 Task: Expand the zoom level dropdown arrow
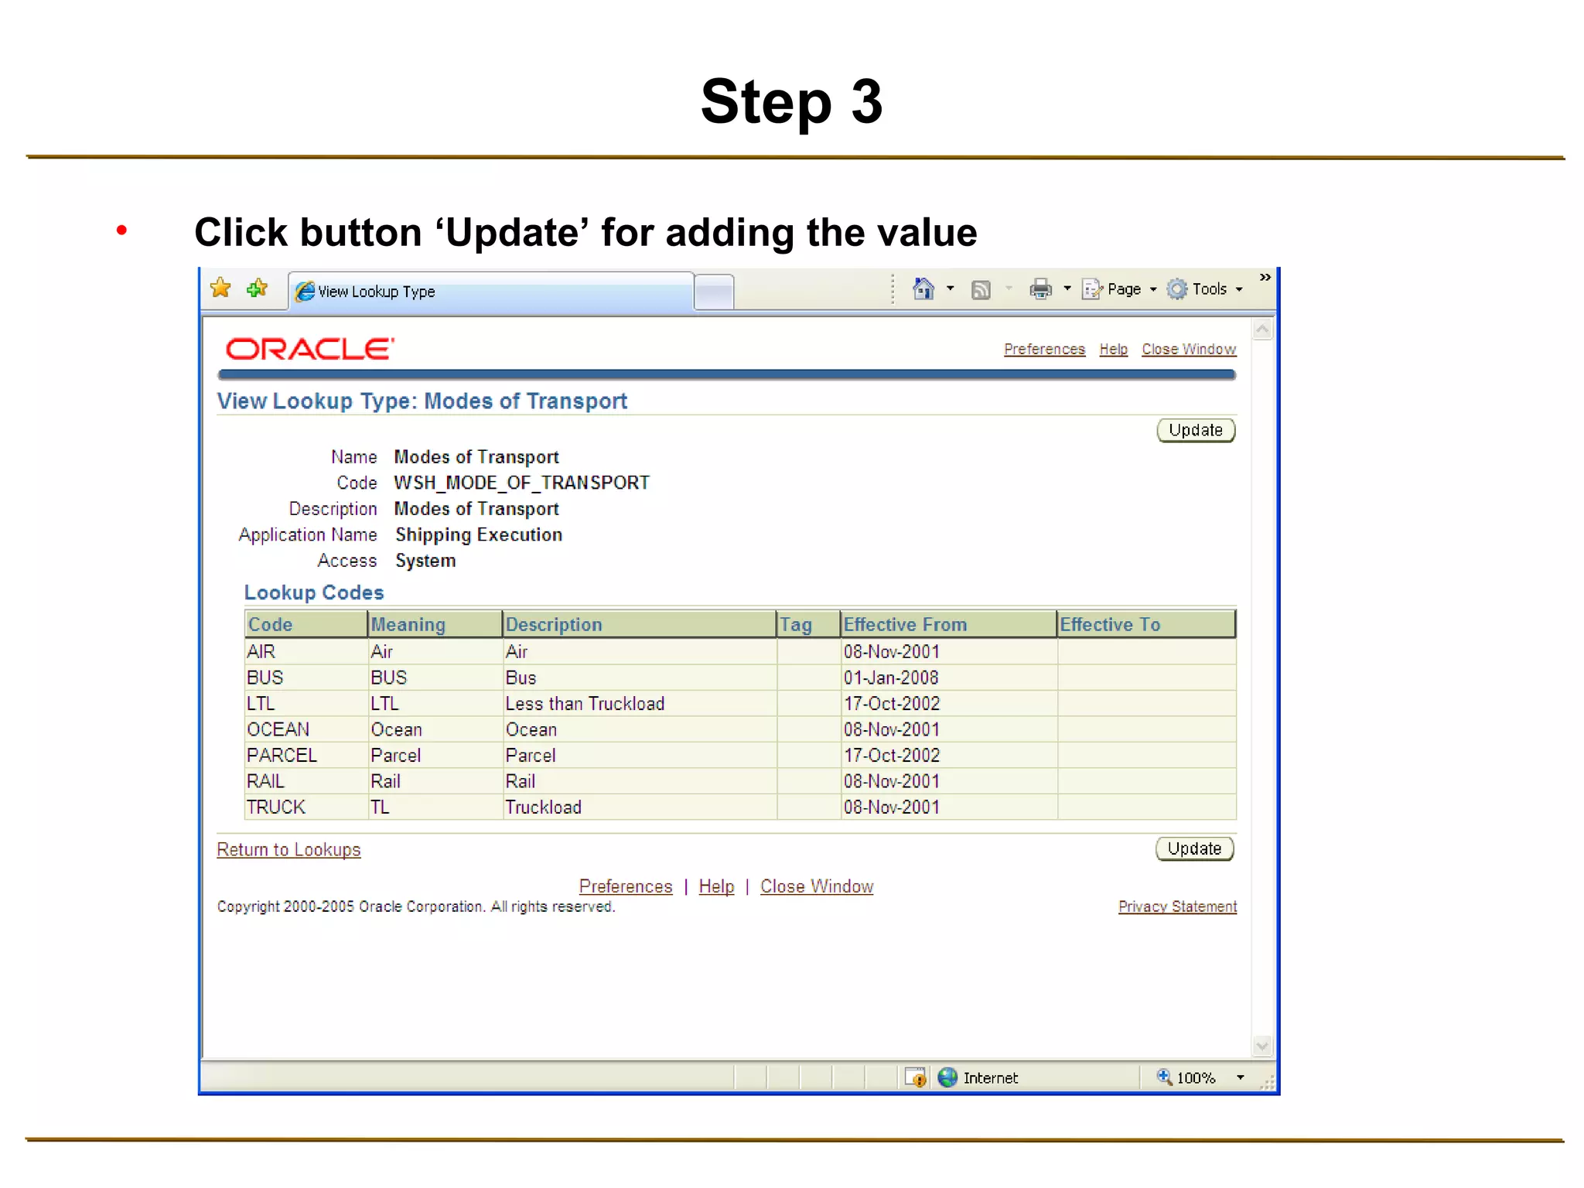coord(1241,1077)
